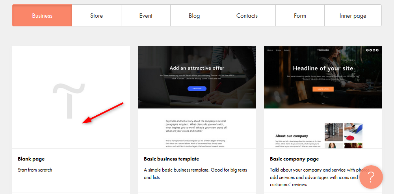The height and width of the screenshot is (194, 394).
Task: Click down chevron under orange call-to-action button
Action: click(323, 103)
